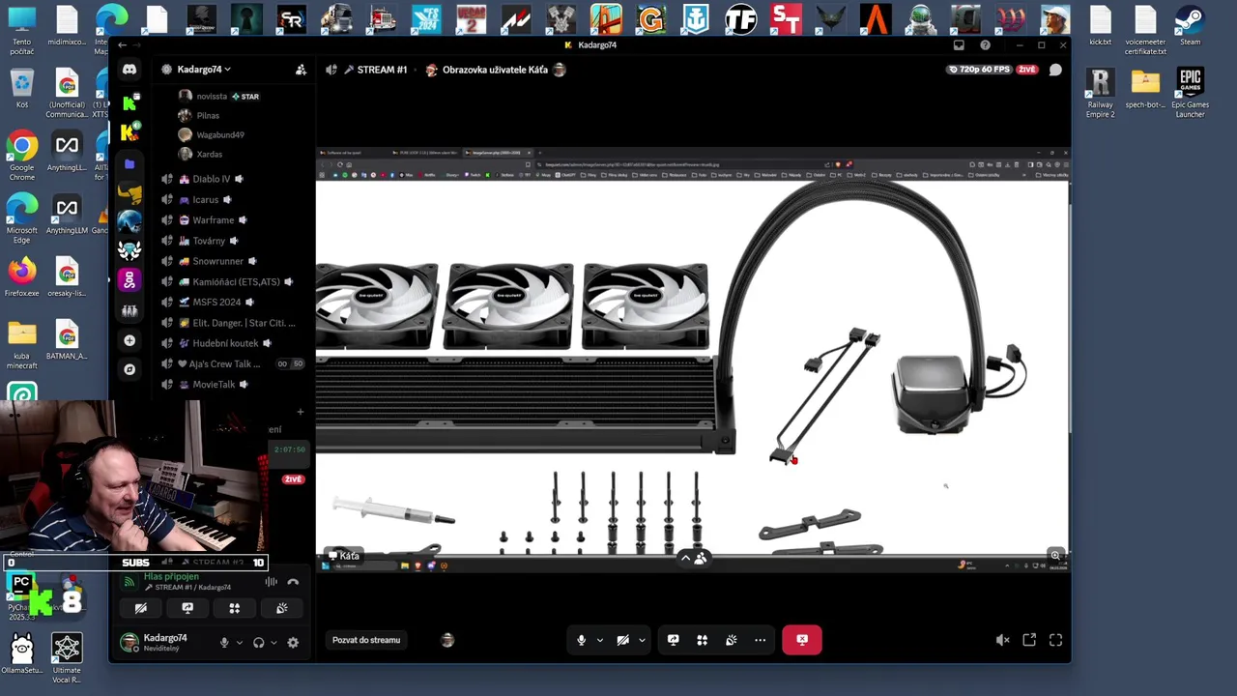1237x696 pixels.
Task: Open activities icon in voice panel
Action: coord(234,608)
